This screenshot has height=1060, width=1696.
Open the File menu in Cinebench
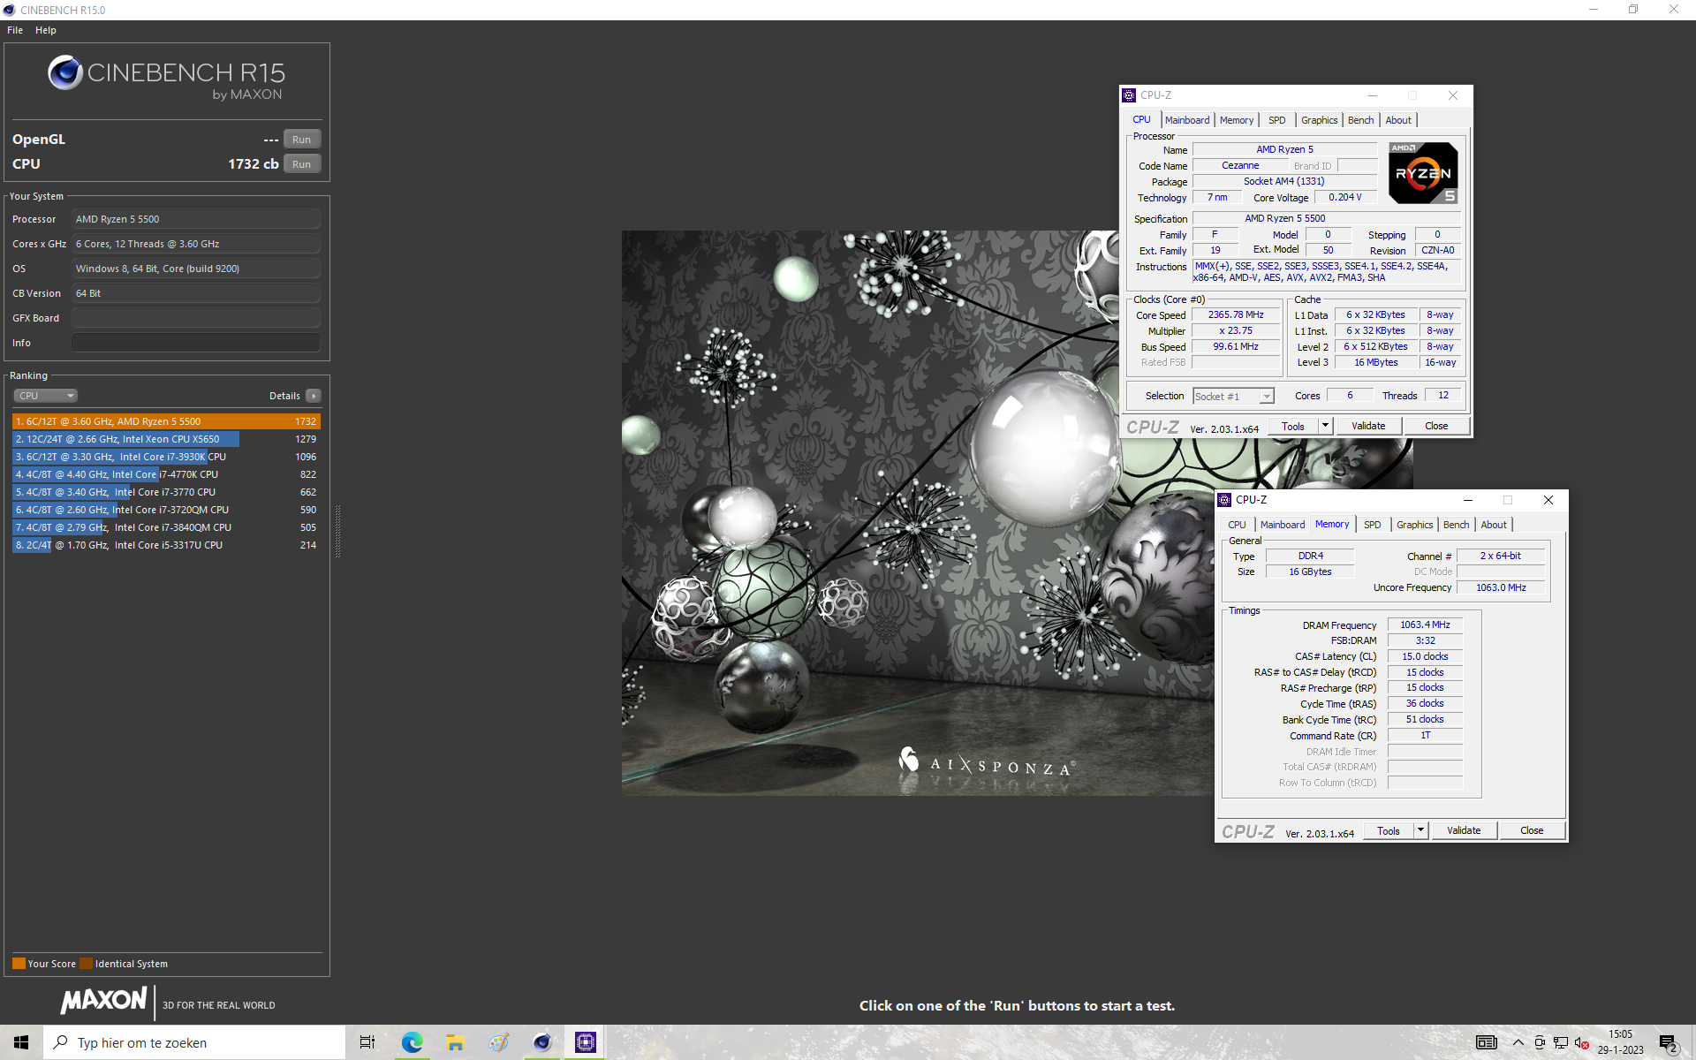[x=15, y=30]
